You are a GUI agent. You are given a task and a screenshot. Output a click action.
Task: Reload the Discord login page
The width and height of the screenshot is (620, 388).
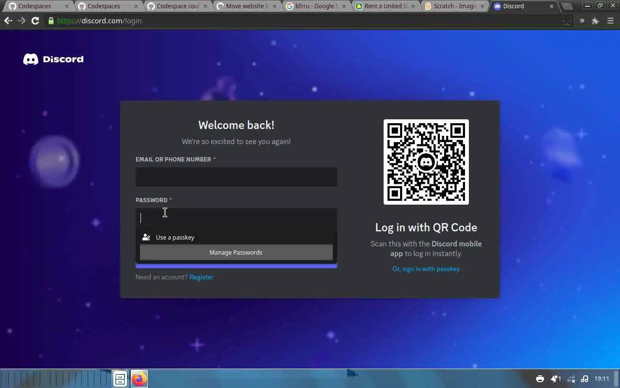click(x=35, y=21)
